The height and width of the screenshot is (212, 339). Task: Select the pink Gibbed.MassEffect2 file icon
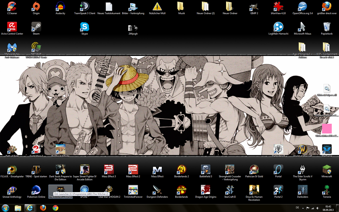coord(327,129)
